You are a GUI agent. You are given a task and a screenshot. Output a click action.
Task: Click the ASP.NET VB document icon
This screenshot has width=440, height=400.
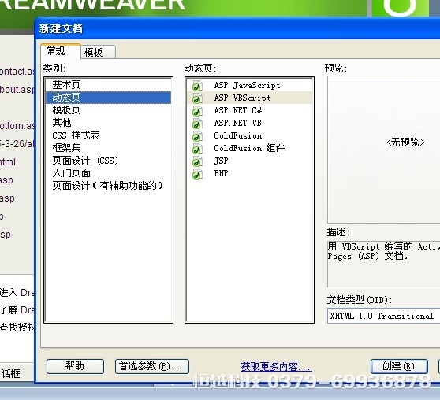197,124
